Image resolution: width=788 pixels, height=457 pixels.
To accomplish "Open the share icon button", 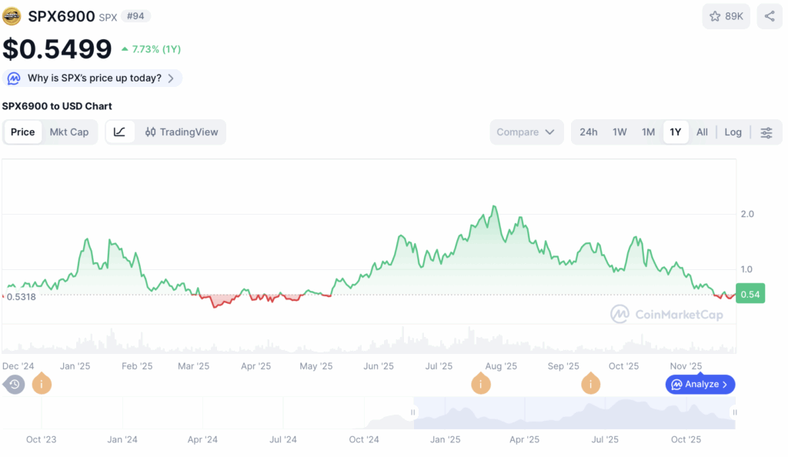I will [x=770, y=17].
